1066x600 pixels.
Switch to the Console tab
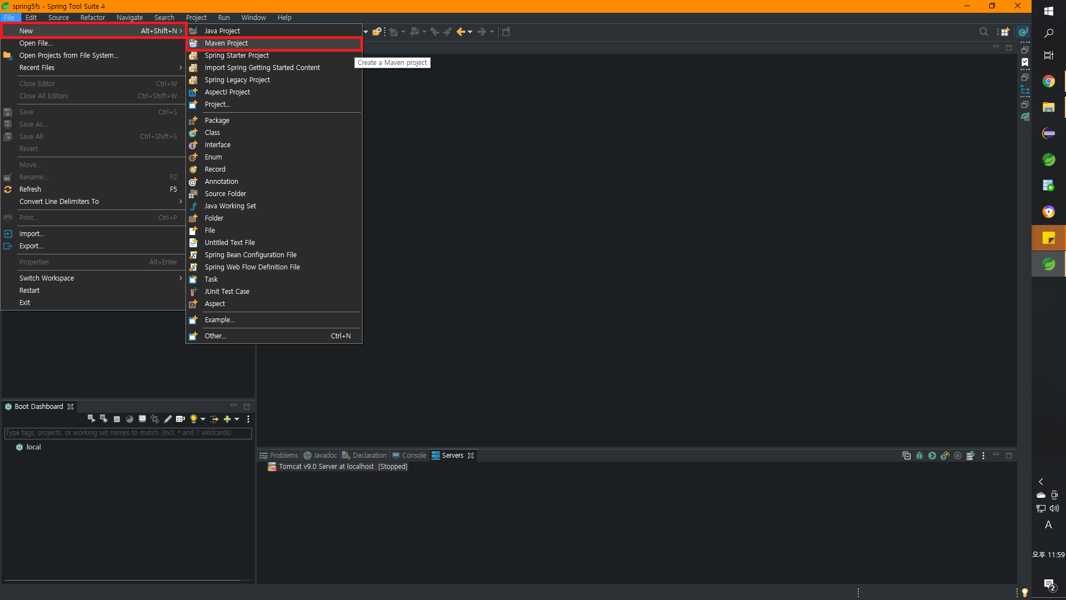click(414, 456)
